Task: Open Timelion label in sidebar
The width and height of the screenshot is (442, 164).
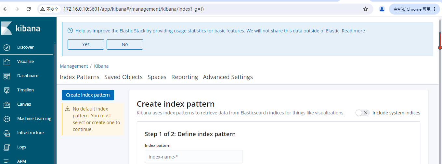Action: 25,90
